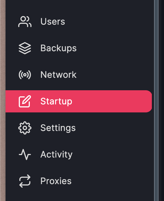
Task: Click the Users people icon
Action: point(25,22)
